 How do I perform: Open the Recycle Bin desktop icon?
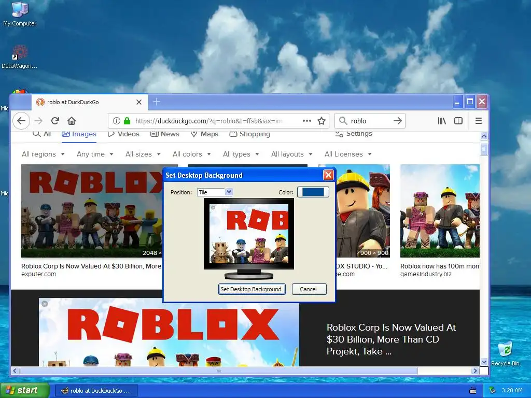(505, 353)
